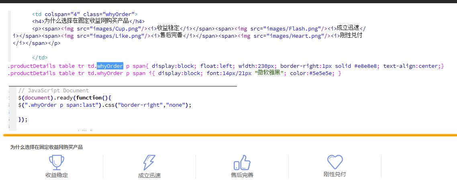Click the 收益稳定 label under the cup

click(57, 175)
